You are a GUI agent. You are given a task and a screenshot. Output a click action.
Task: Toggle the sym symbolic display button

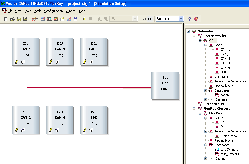(x=144, y=19)
